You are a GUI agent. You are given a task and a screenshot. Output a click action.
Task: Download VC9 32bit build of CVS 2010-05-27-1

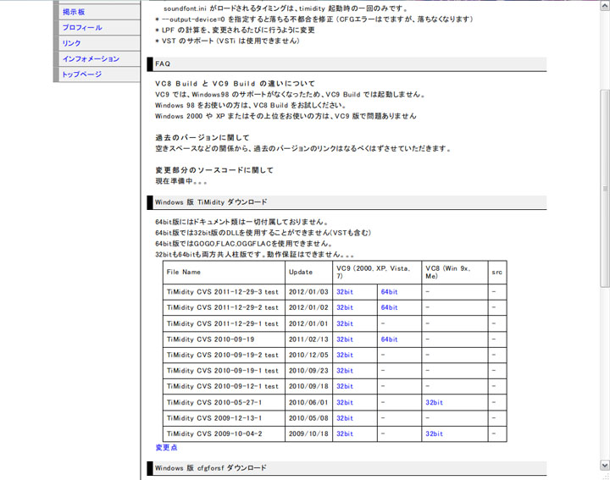click(345, 402)
